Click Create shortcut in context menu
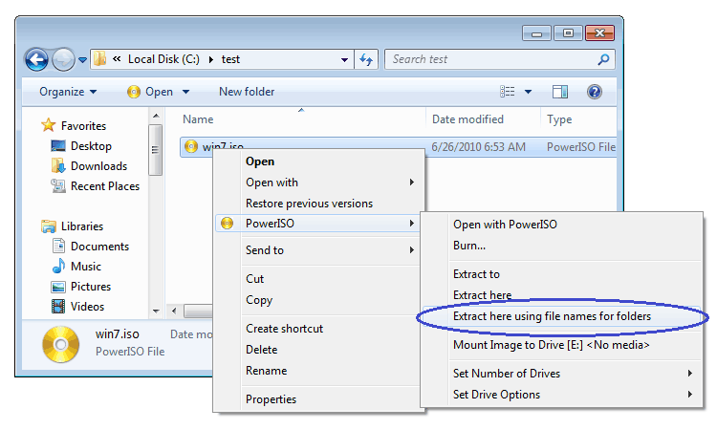The width and height of the screenshot is (717, 430). pos(285,329)
